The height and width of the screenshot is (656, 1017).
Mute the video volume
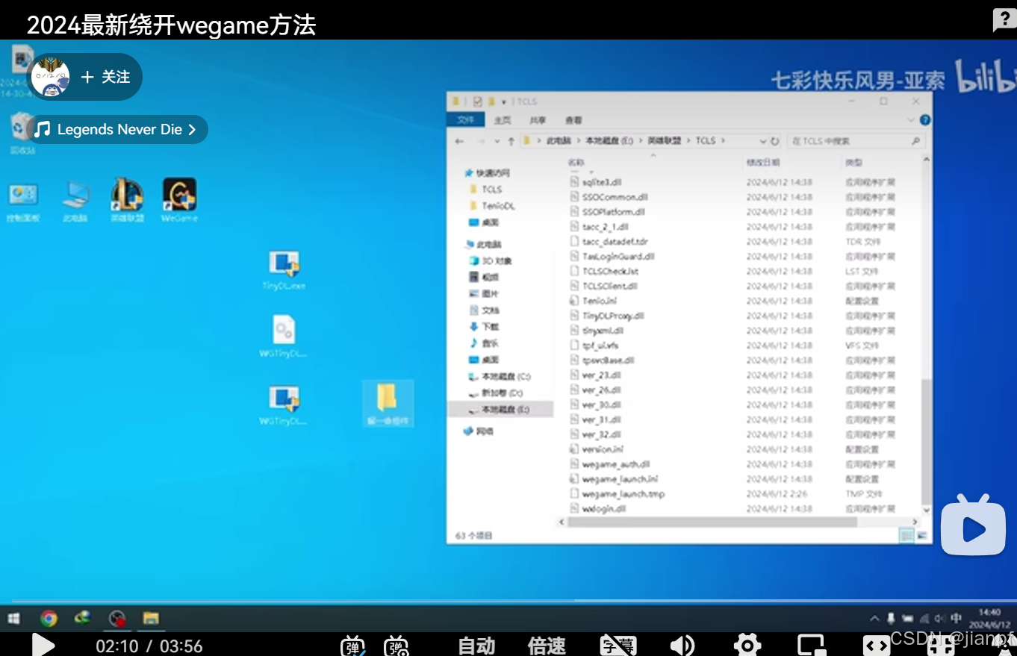682,646
